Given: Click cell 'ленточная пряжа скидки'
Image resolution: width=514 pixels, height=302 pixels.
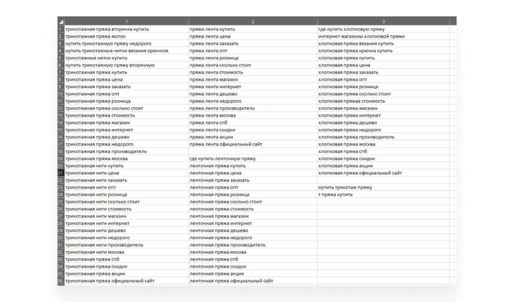Looking at the screenshot, I should pyautogui.click(x=253, y=266).
